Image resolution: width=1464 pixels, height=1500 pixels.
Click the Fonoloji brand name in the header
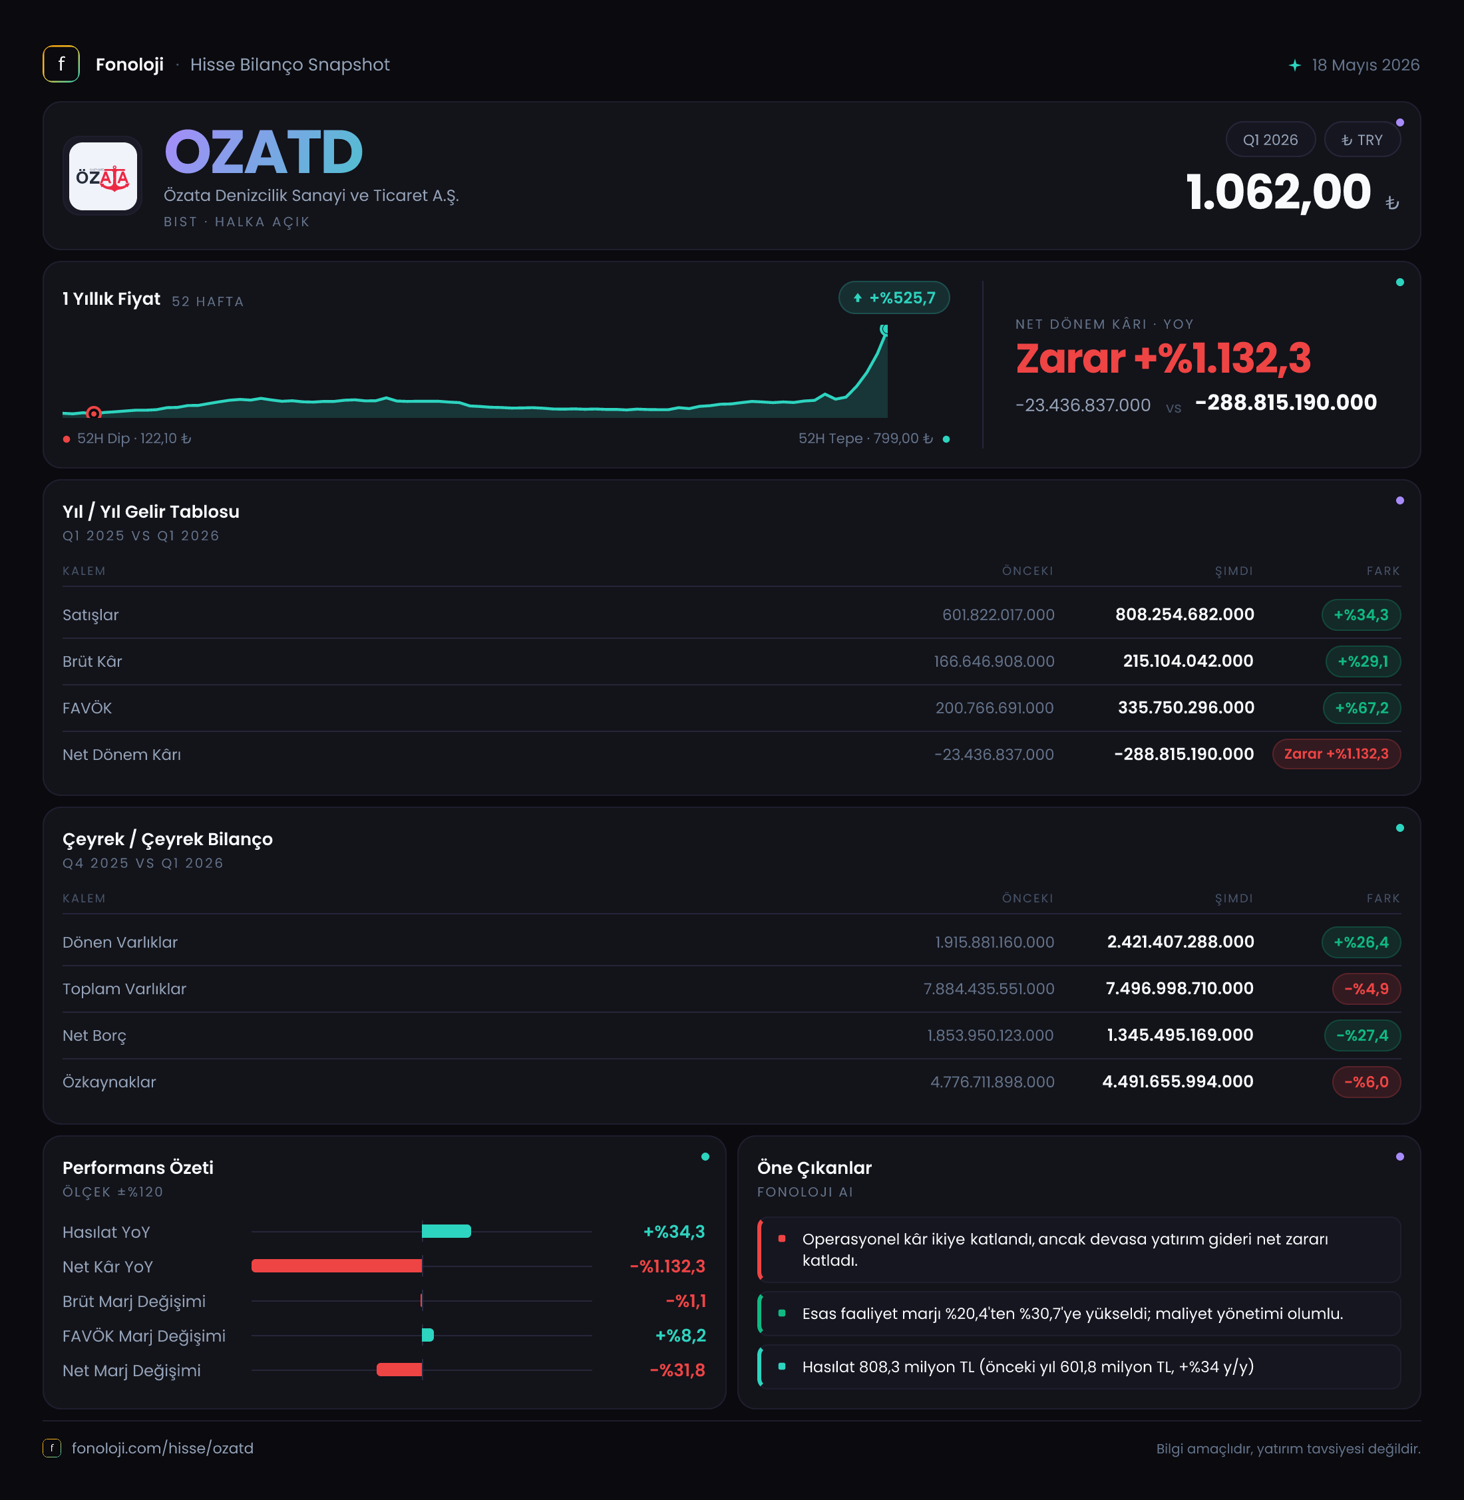(129, 65)
